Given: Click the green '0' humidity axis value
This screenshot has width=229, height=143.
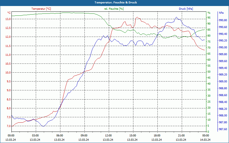Looking at the screenshot, I should 208,132.
